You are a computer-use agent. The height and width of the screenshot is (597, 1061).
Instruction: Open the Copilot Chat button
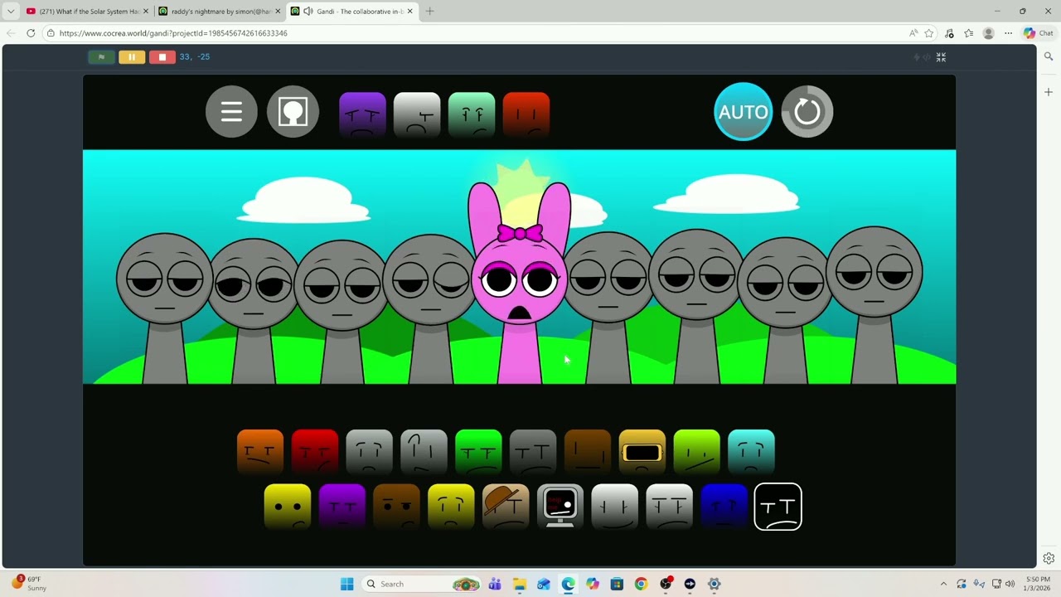click(1039, 33)
